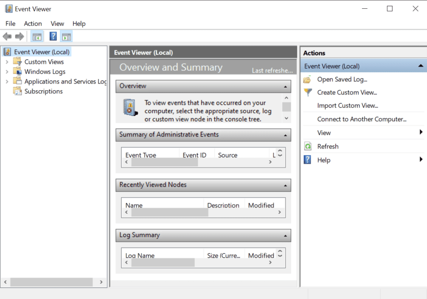
Task: Click Help in the Actions pane
Action: click(x=324, y=160)
